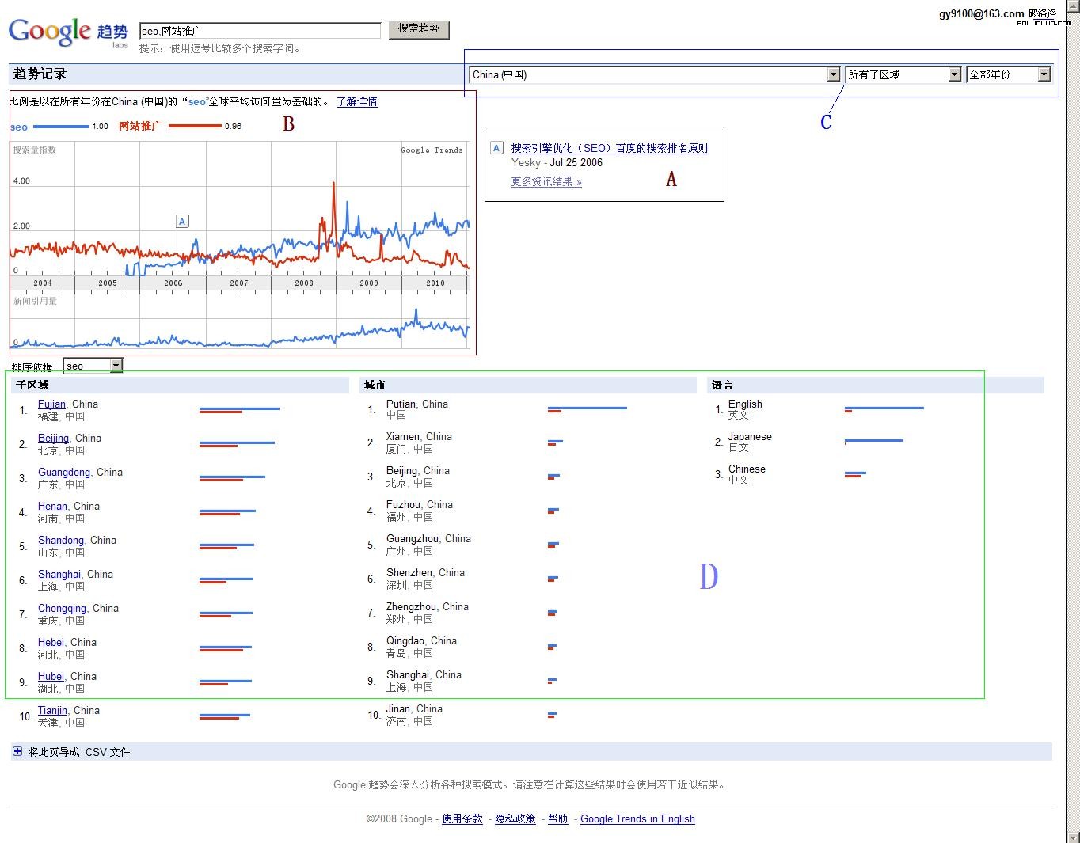Open the Chongqing subregion link
The width and height of the screenshot is (1080, 843).
pyautogui.click(x=62, y=608)
